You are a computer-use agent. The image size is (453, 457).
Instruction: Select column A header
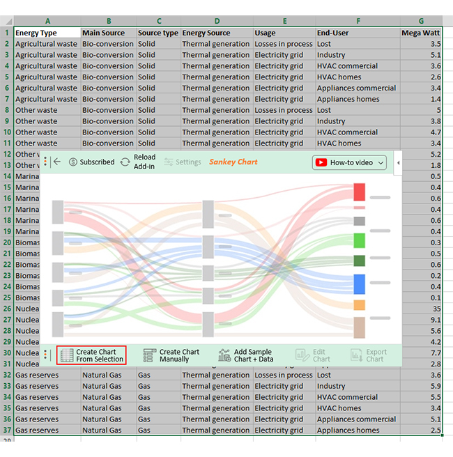47,21
